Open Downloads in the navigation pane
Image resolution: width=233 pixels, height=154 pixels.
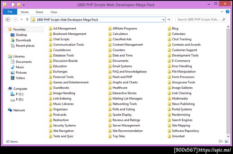click(x=23, y=40)
